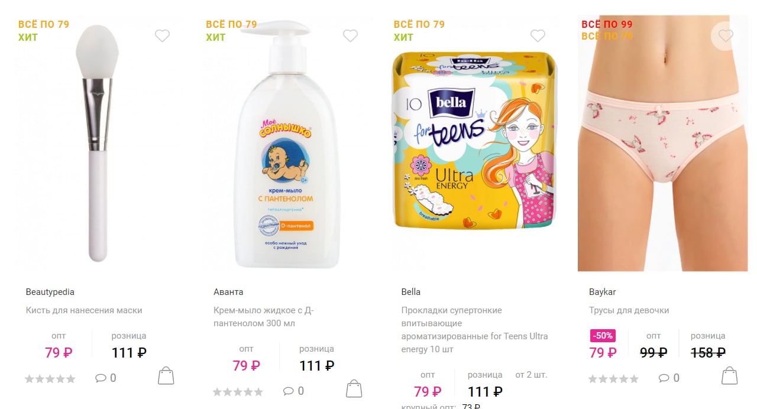Viewport: 757px width, 409px height.
Task: Open comments for the Beautypedia brush
Action: [x=106, y=378]
